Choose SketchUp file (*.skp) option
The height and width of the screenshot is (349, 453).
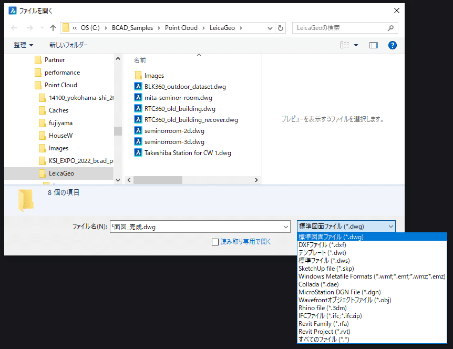pos(372,269)
